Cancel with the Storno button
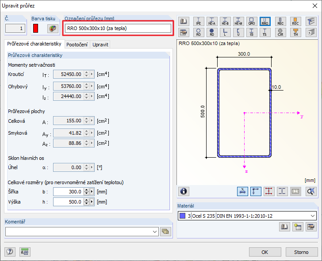 301,252
